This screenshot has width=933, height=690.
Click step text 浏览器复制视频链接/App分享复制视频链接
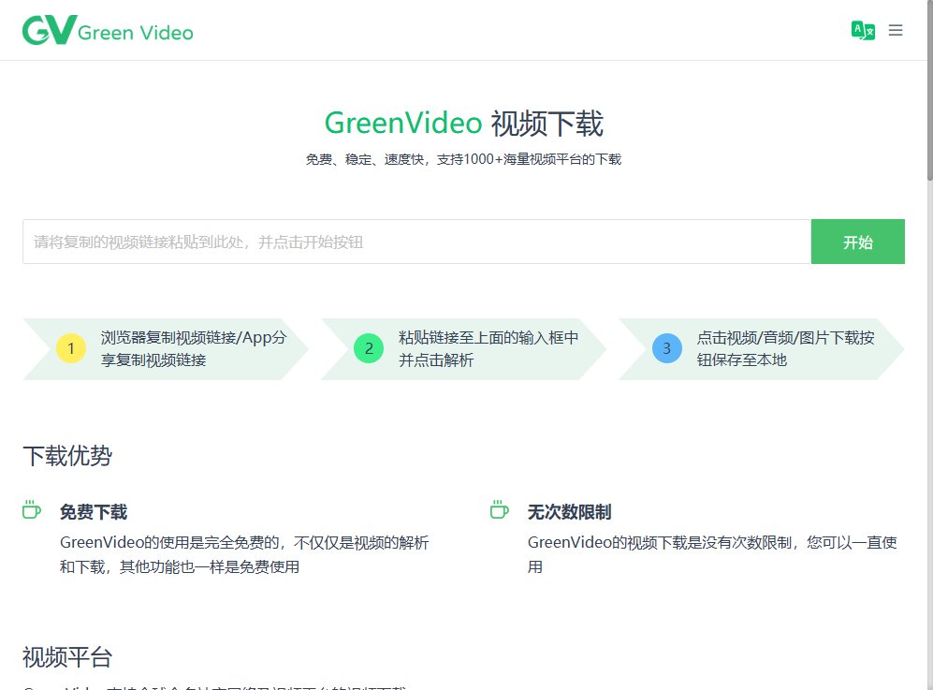194,349
